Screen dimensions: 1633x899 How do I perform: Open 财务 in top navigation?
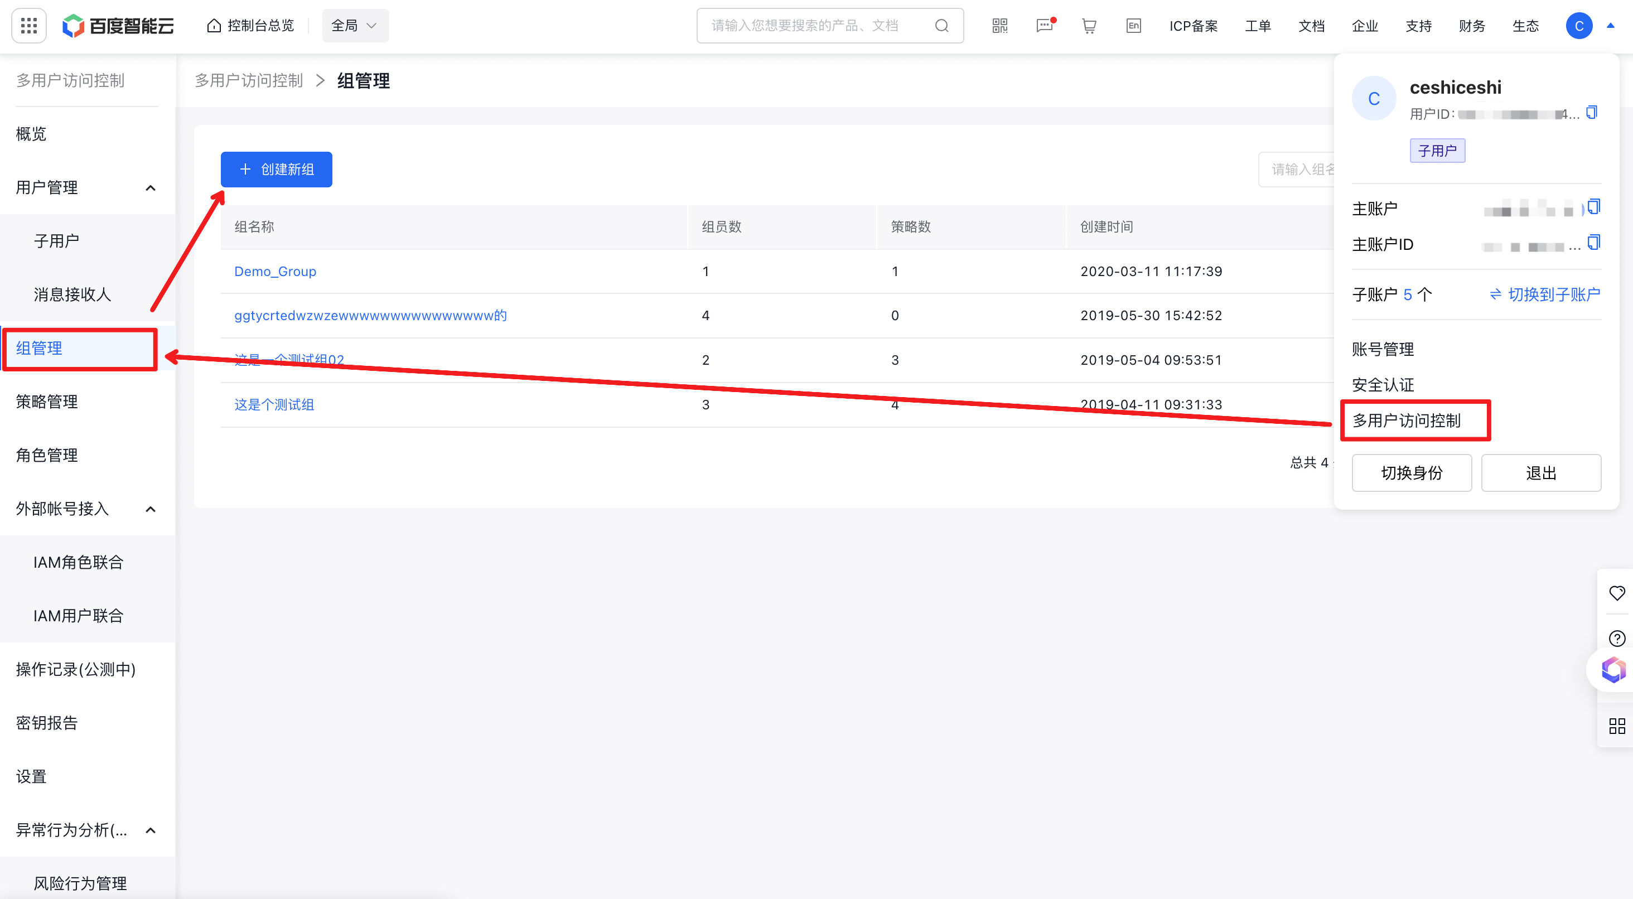coord(1472,25)
